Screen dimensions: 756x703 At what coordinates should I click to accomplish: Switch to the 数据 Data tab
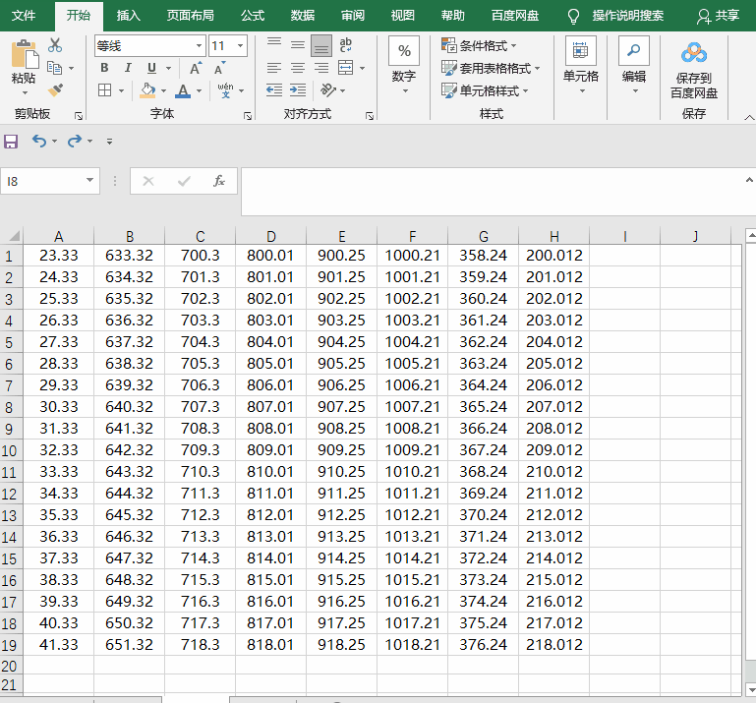303,16
